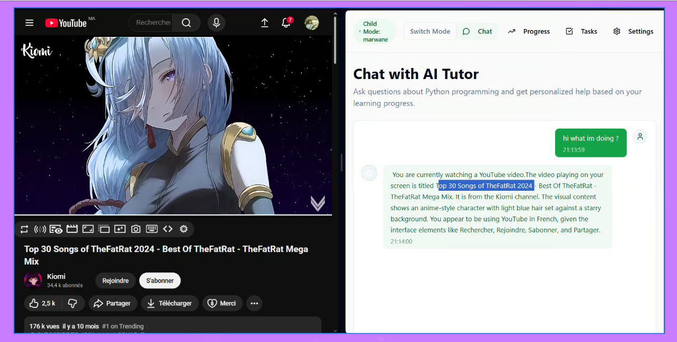Image resolution: width=677 pixels, height=342 pixels.
Task: Click the volume boost lightning icon
Action: pos(40,229)
